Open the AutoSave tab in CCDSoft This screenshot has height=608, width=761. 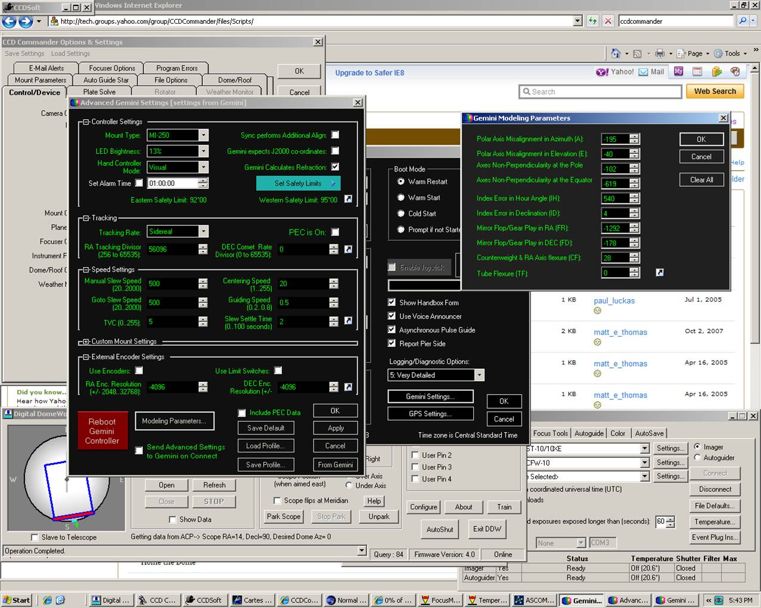pos(649,433)
